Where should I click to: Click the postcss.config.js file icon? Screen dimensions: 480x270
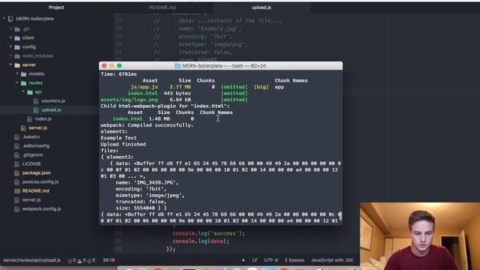[16, 182]
